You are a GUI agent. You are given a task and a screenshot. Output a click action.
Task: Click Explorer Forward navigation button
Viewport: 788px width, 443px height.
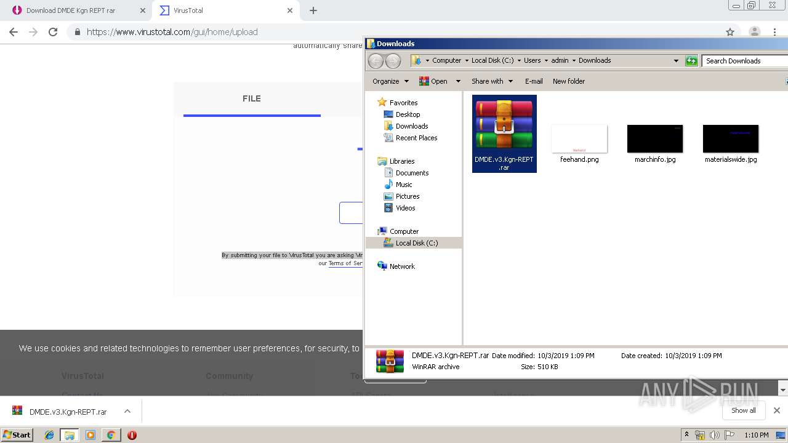coord(393,61)
